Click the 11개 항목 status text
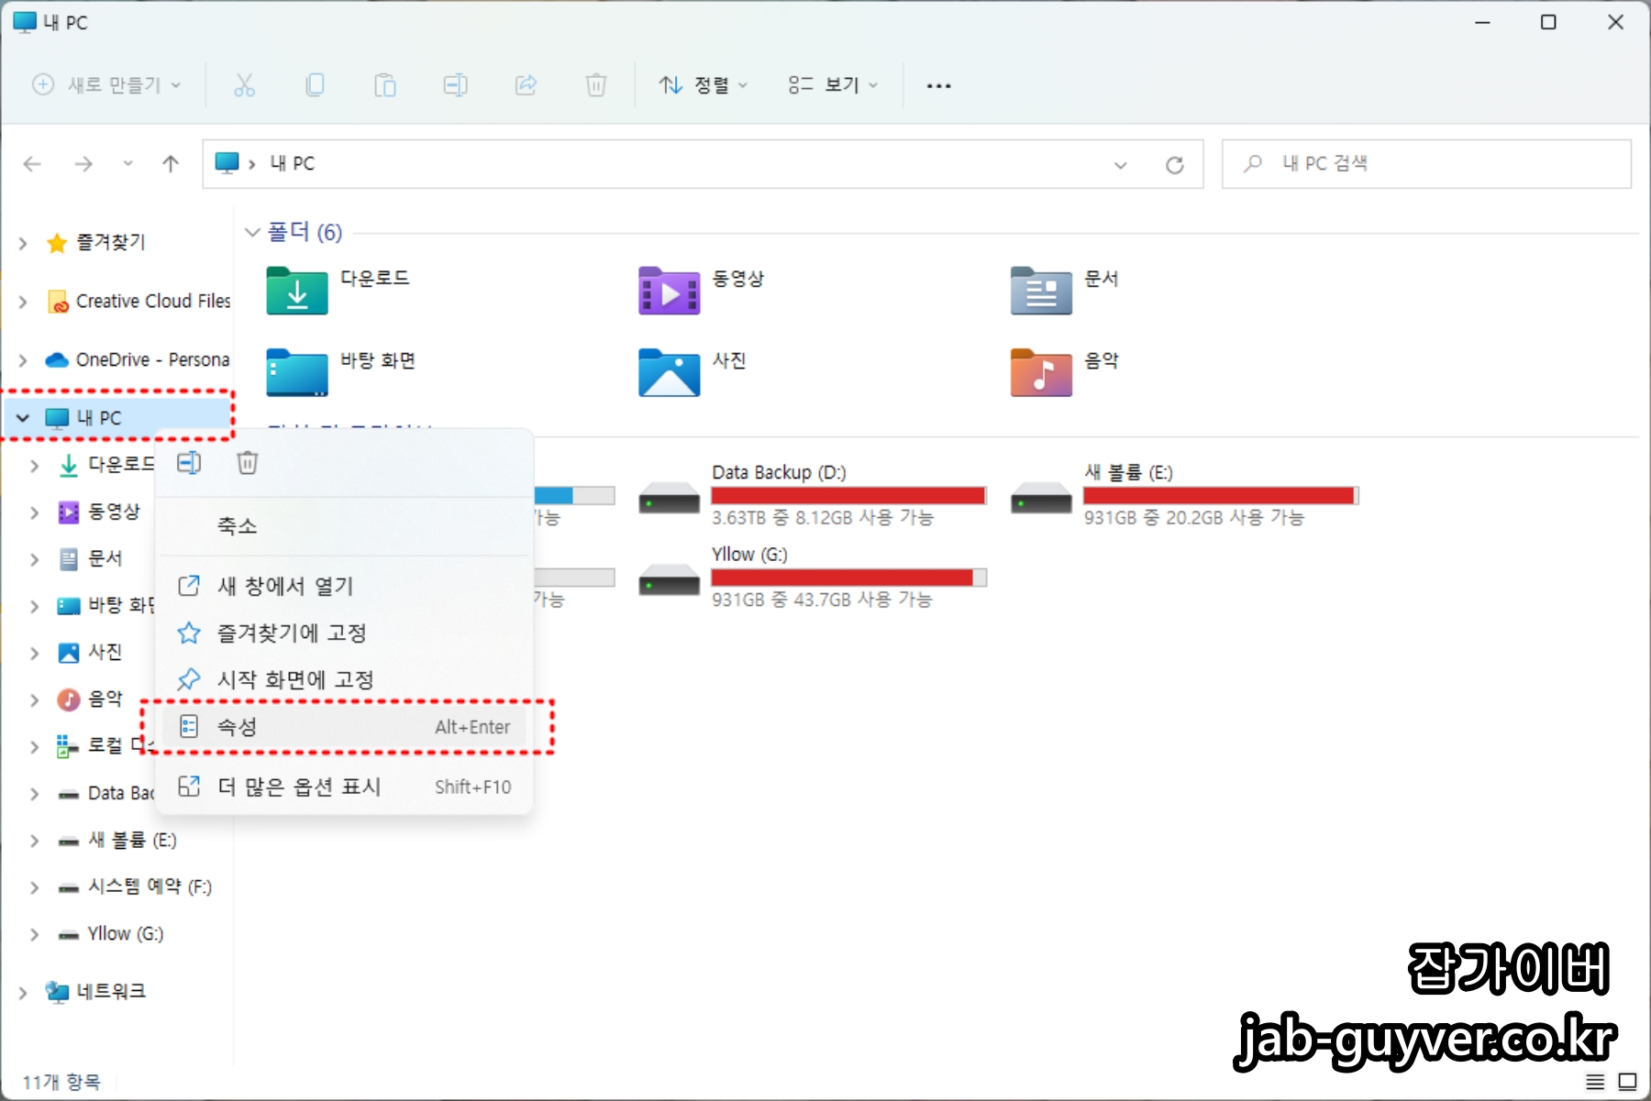This screenshot has width=1651, height=1101. [x=61, y=1083]
